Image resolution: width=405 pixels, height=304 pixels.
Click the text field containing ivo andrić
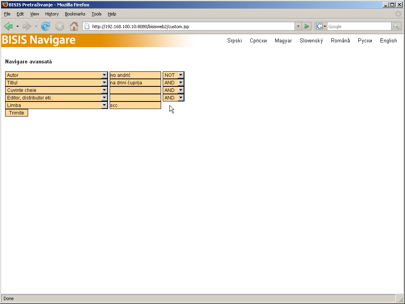click(135, 75)
